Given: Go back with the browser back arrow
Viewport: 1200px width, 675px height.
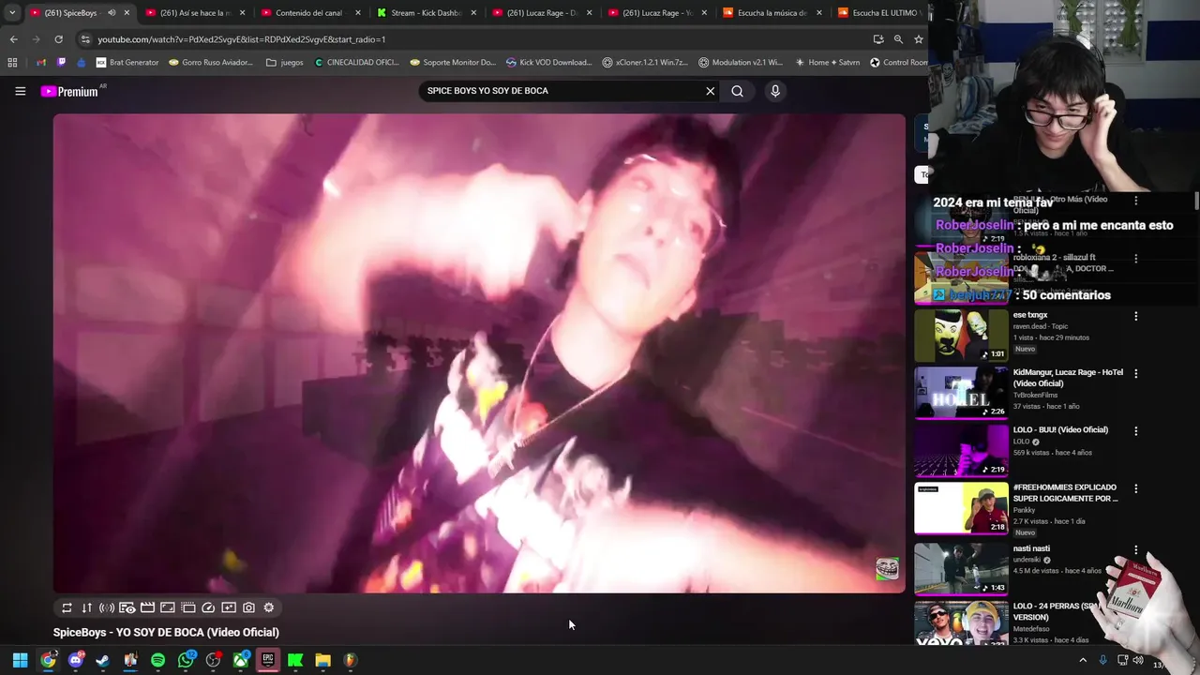Looking at the screenshot, I should [13, 39].
